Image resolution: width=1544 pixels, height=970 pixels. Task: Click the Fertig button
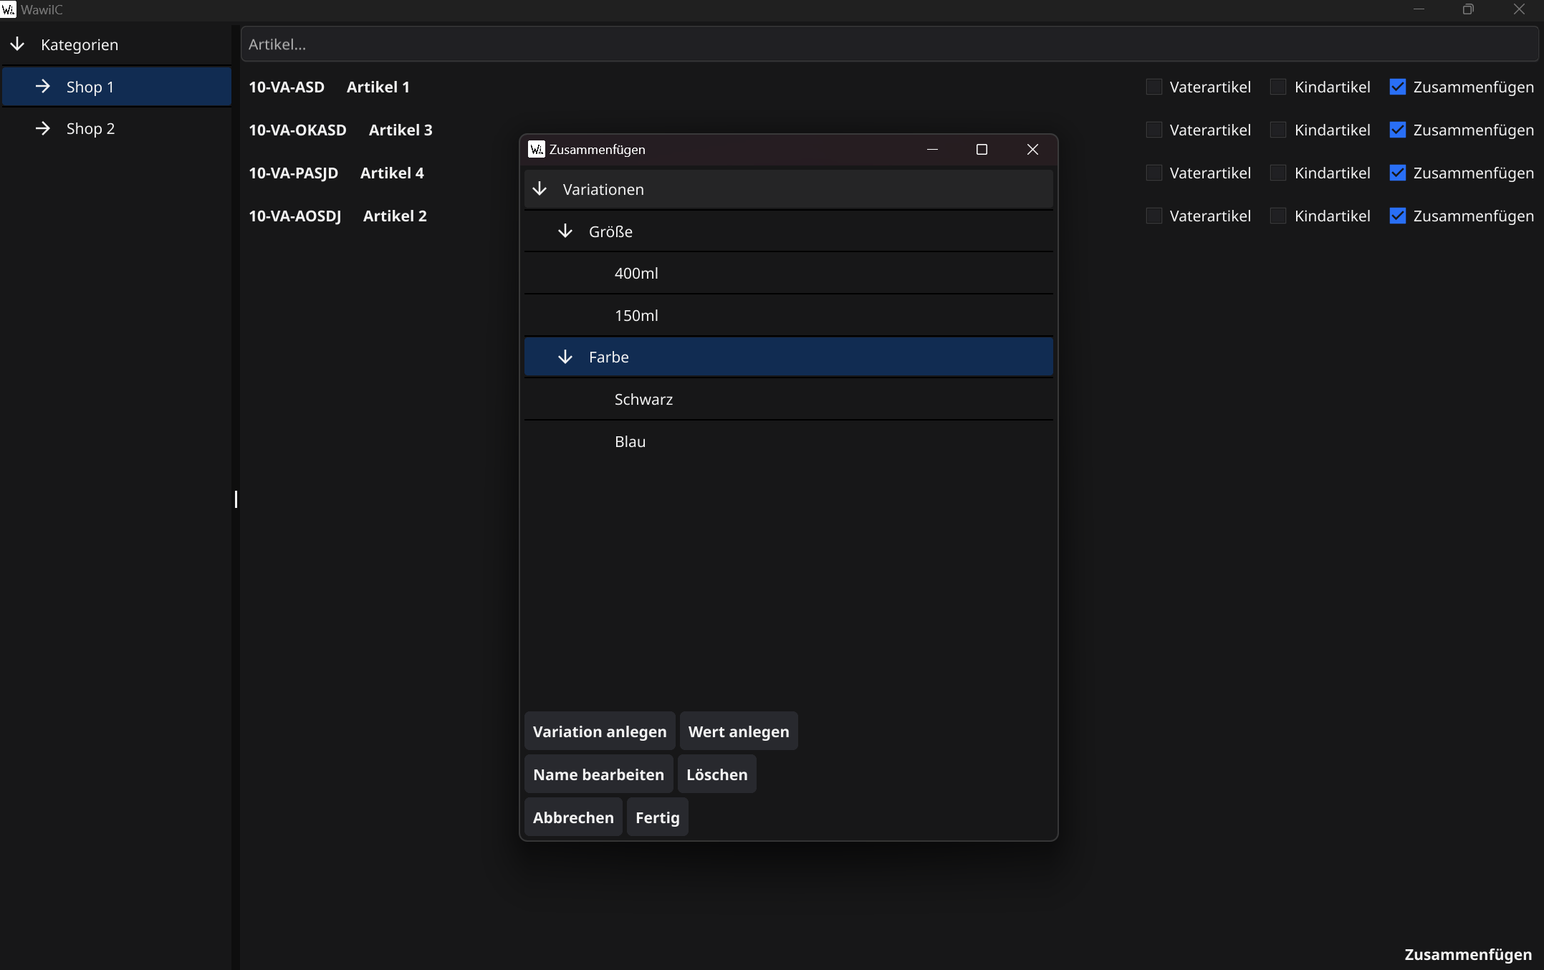coord(657,817)
